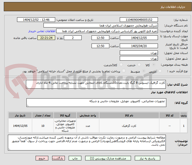Screen dimensions: 192x165
Task: Click the عدد unit cell
Action: (x=88, y=126)
